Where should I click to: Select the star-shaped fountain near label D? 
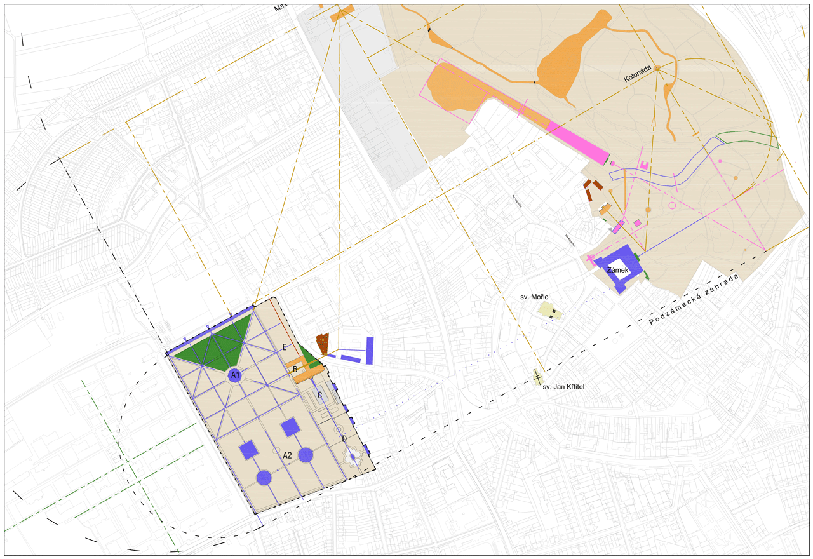pyautogui.click(x=353, y=456)
